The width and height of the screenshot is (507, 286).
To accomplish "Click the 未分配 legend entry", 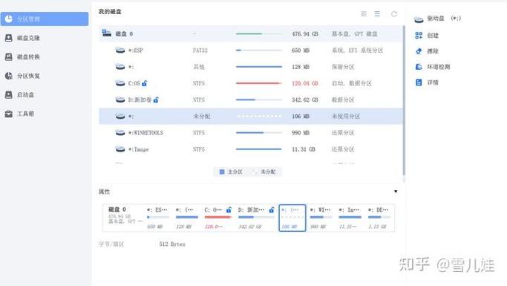I will [264, 172].
